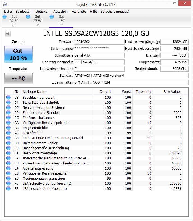The width and height of the screenshot is (193, 221).
Task: Click the Attribute Name column header
Action: 35,92
